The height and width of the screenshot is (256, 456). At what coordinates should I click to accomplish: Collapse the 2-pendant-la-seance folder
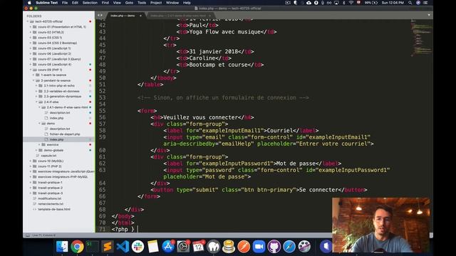pos(33,80)
